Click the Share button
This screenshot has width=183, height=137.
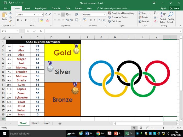(174, 8)
